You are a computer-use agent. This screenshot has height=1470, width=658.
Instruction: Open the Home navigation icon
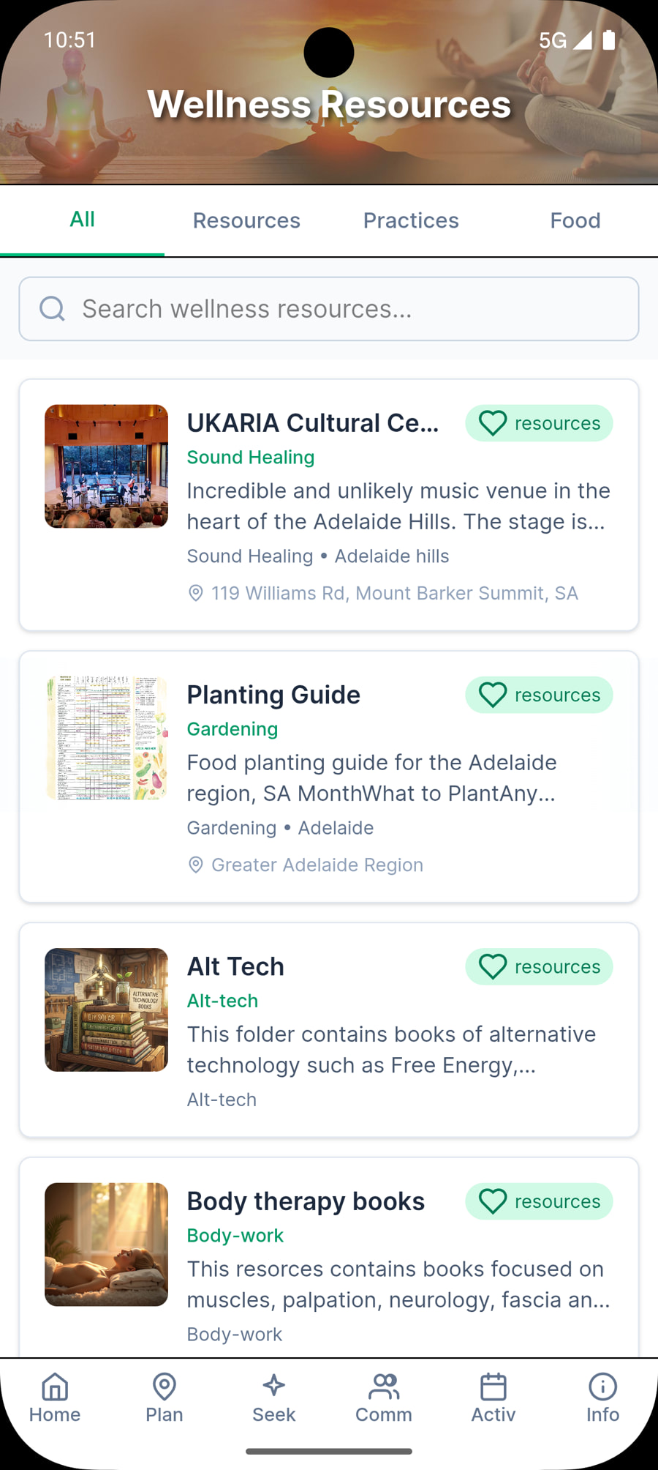(55, 1387)
